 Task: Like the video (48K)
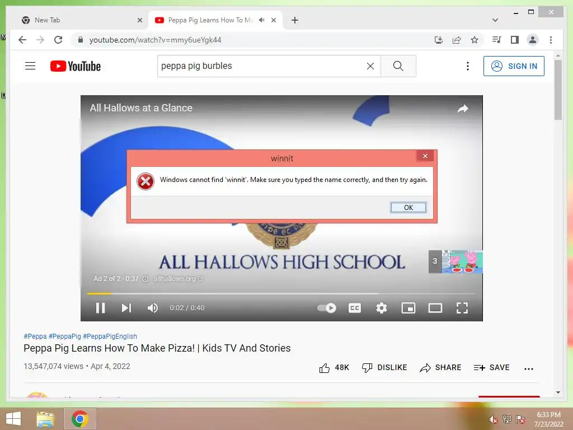tap(334, 367)
